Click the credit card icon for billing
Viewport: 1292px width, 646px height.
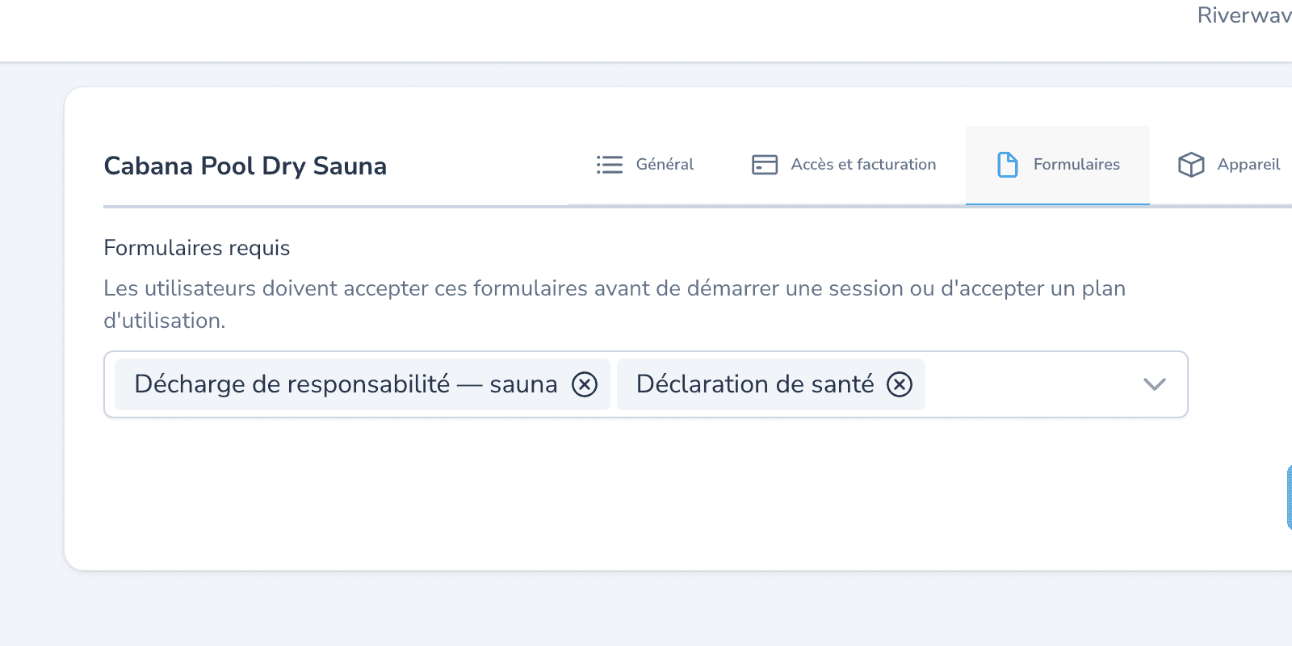click(x=765, y=165)
